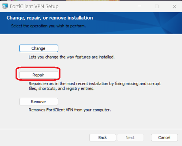Go Back to the previous setup step
Screen dimensions: 182x146
(103, 137)
